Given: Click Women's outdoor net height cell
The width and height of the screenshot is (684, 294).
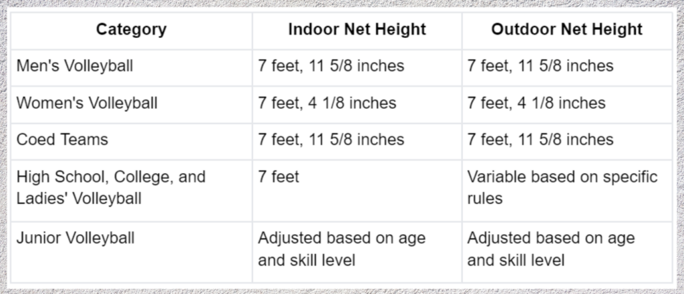Looking at the screenshot, I should click(x=566, y=104).
